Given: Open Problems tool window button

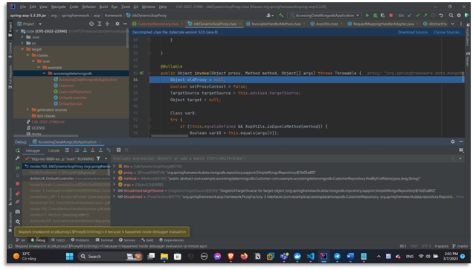Looking at the screenshot, I should (80, 240).
